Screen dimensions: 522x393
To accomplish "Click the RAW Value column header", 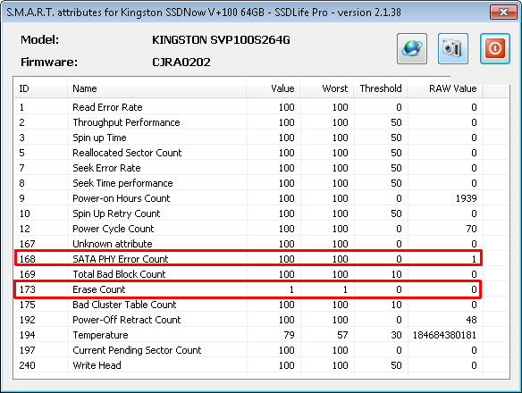I will click(445, 88).
